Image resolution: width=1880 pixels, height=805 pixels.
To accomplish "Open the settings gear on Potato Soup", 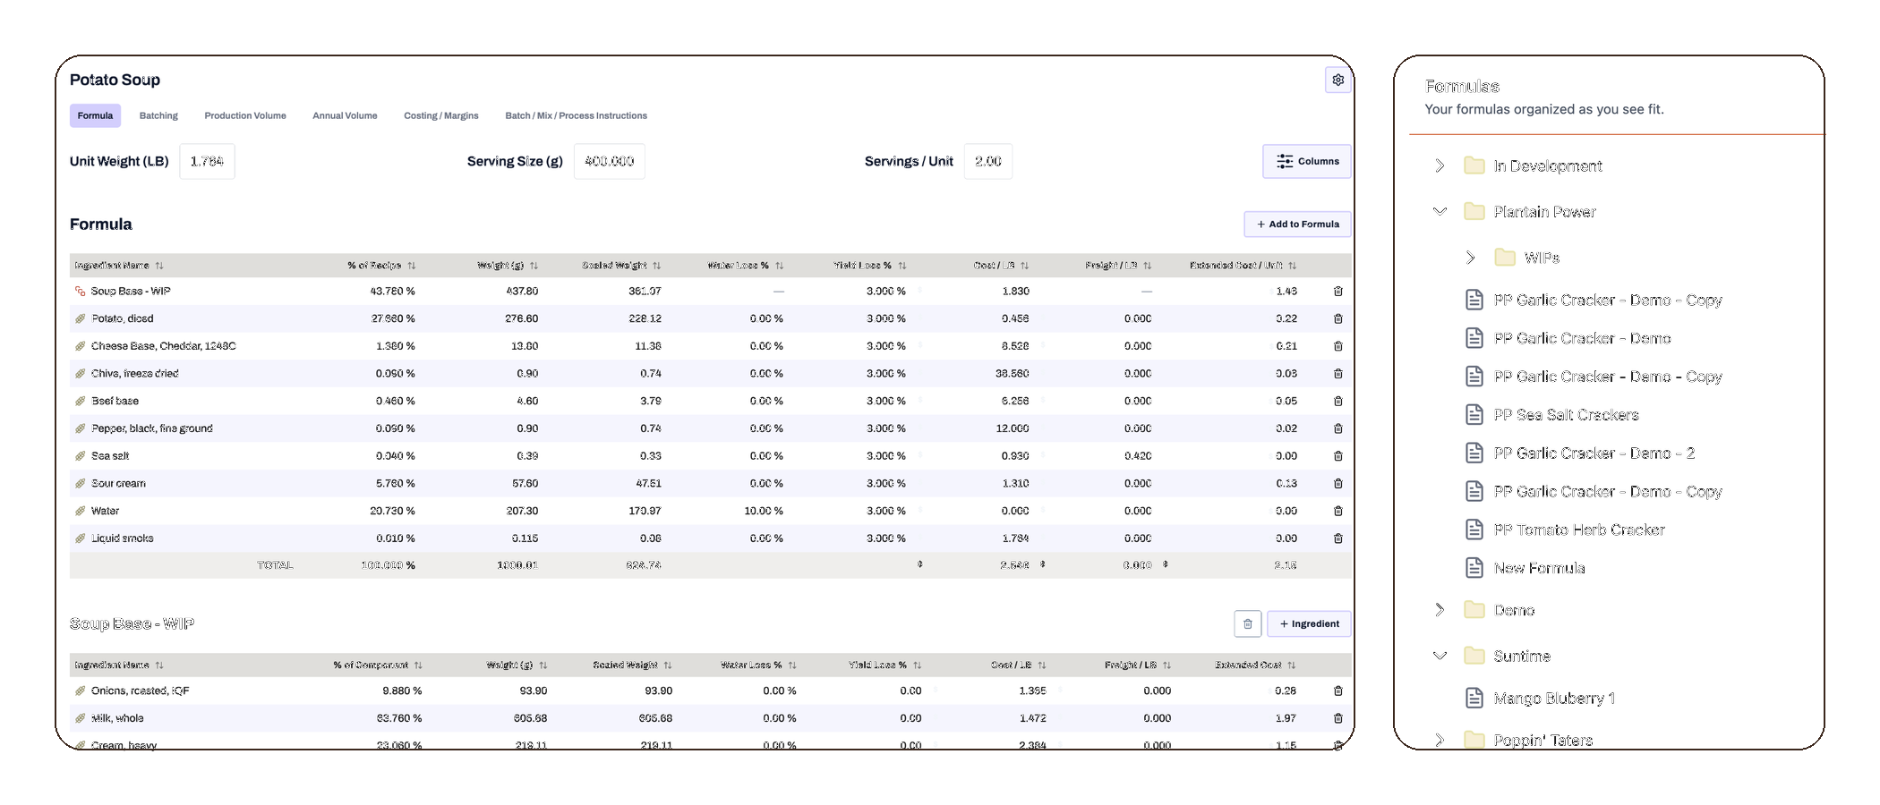I will point(1337,80).
